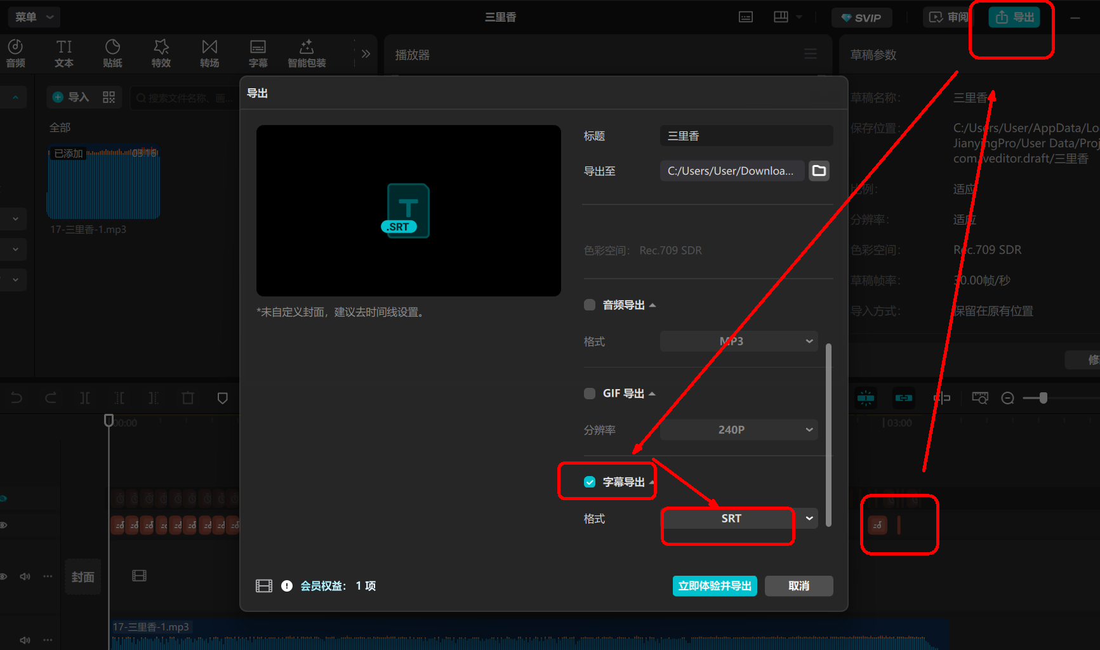Click the marker shield icon in timeline toolbar
Screen dimensions: 1100x650
click(222, 398)
